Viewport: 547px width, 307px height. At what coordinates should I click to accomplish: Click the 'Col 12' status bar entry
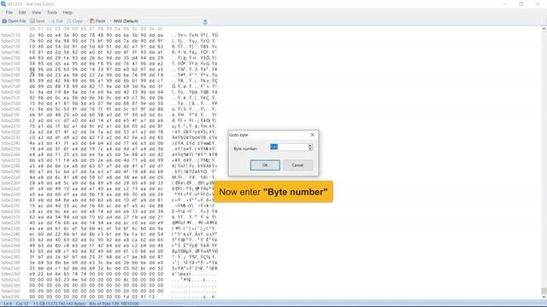[x=22, y=304]
